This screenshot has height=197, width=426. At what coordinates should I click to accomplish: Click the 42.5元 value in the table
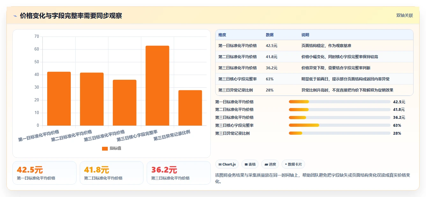[x=272, y=46]
